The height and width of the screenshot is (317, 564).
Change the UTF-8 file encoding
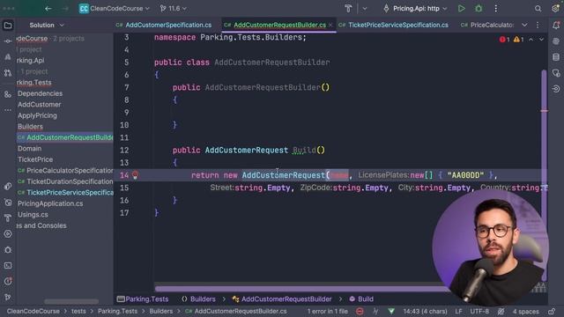point(479,311)
